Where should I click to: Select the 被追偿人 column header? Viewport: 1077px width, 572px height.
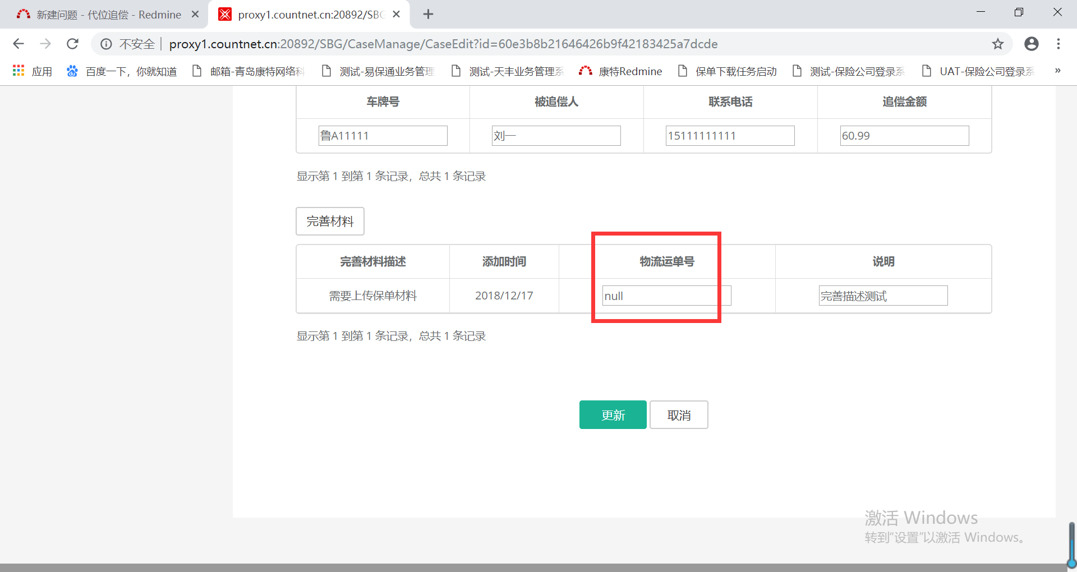point(556,102)
